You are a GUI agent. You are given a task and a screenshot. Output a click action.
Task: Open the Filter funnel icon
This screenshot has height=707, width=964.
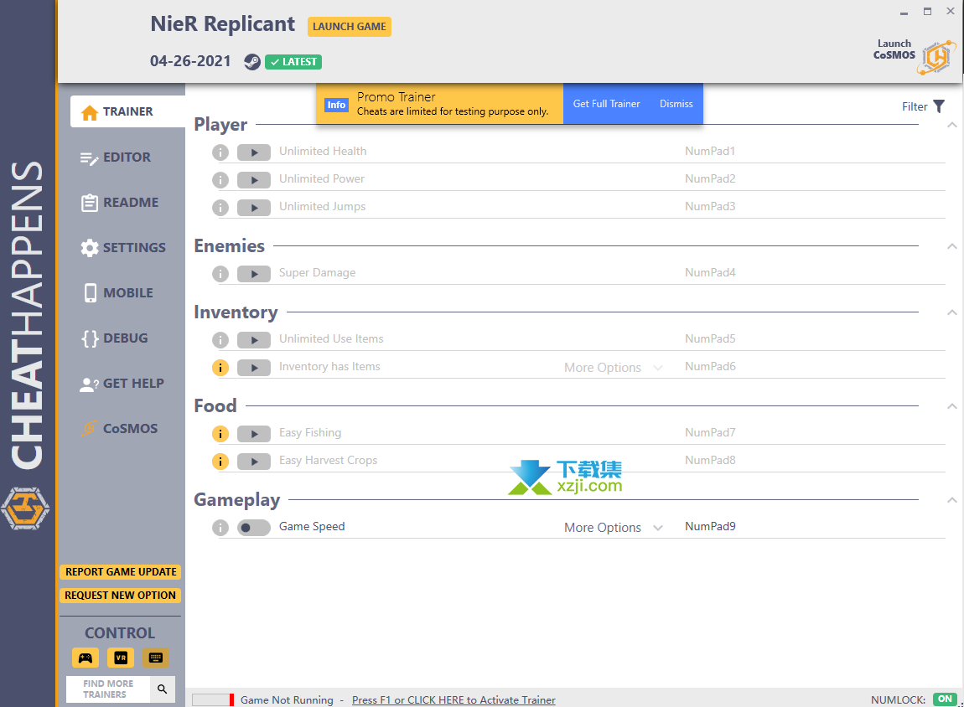[939, 106]
